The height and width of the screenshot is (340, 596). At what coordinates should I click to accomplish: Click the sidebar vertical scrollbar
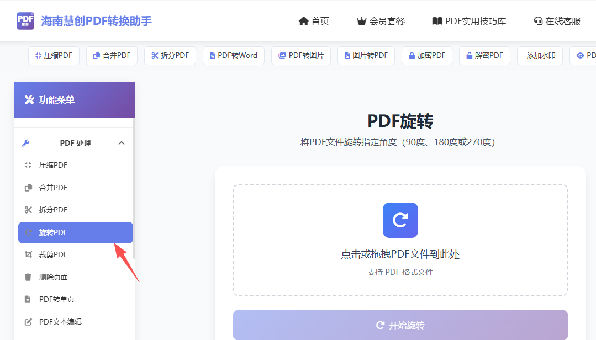134,188
